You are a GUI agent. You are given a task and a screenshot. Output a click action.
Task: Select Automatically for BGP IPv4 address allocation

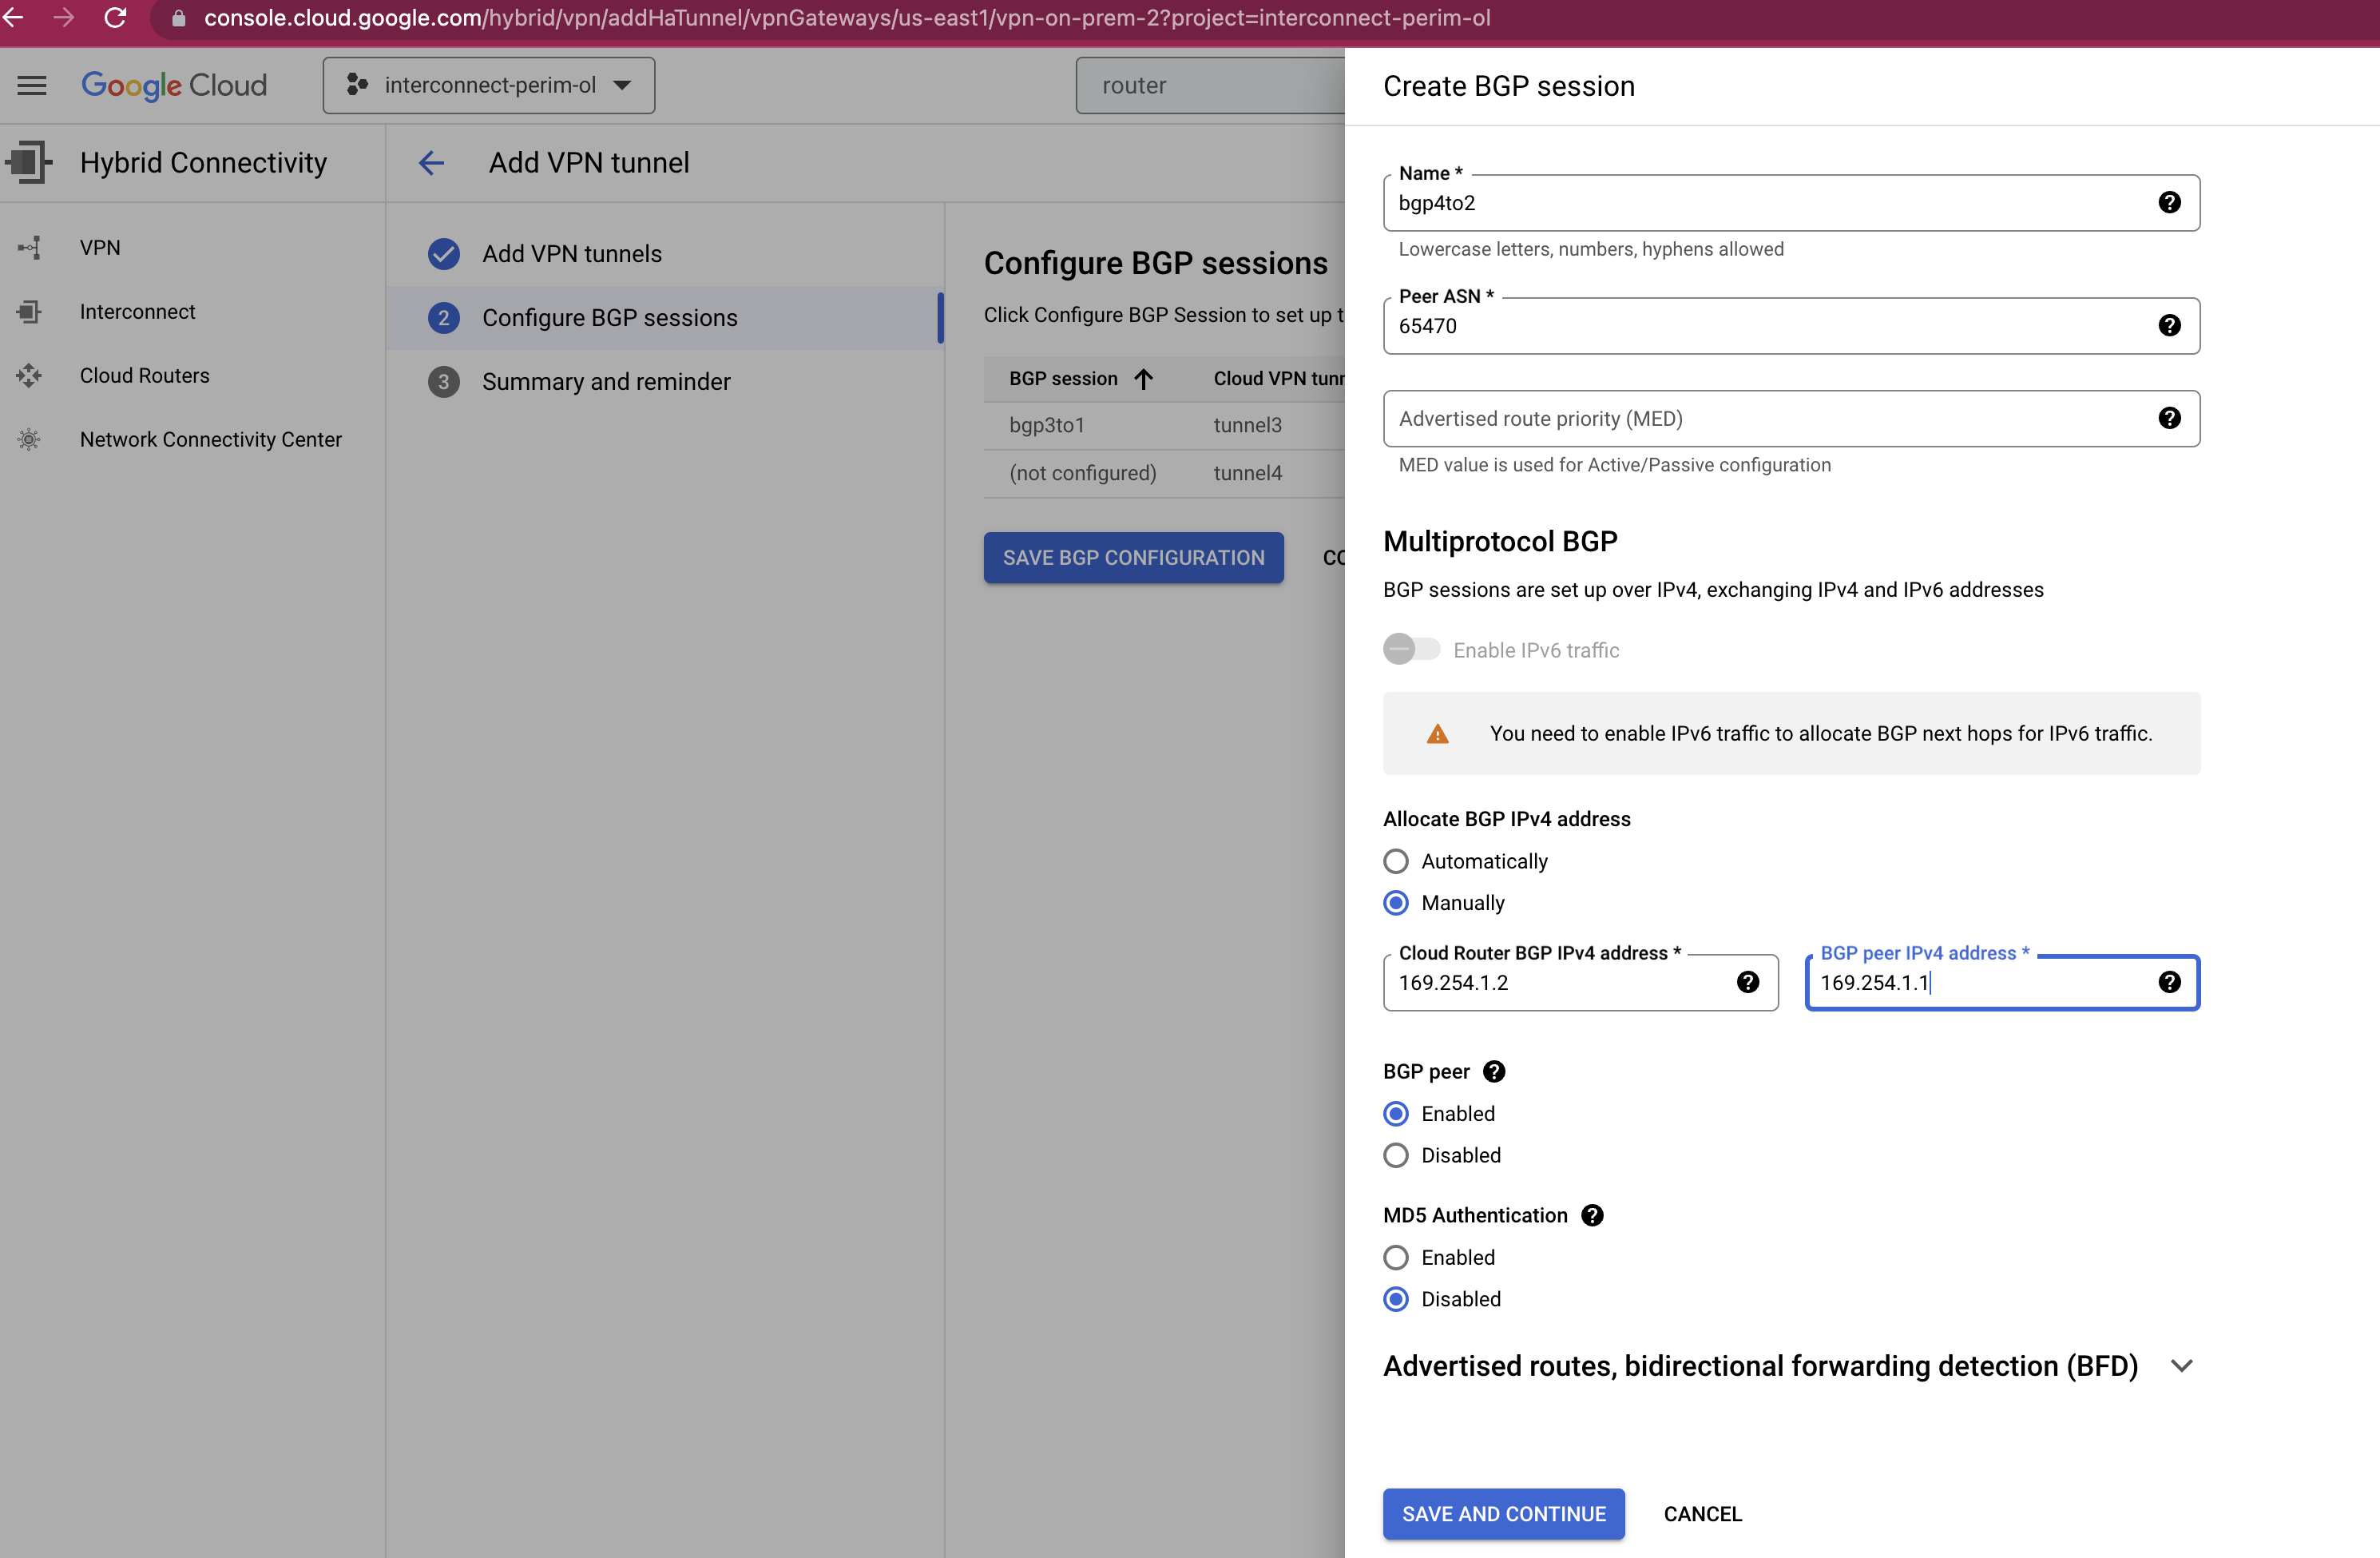click(x=1395, y=860)
